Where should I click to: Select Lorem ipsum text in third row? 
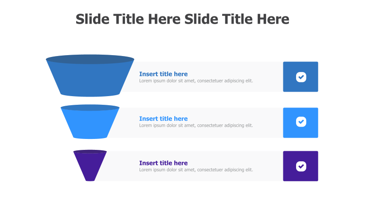pyautogui.click(x=196, y=169)
